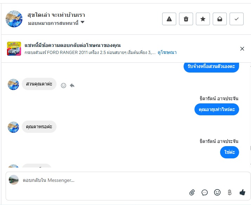This screenshot has height=205, width=251.
Task: Open Ford Ranger ad thumbnail
Action: (14, 49)
